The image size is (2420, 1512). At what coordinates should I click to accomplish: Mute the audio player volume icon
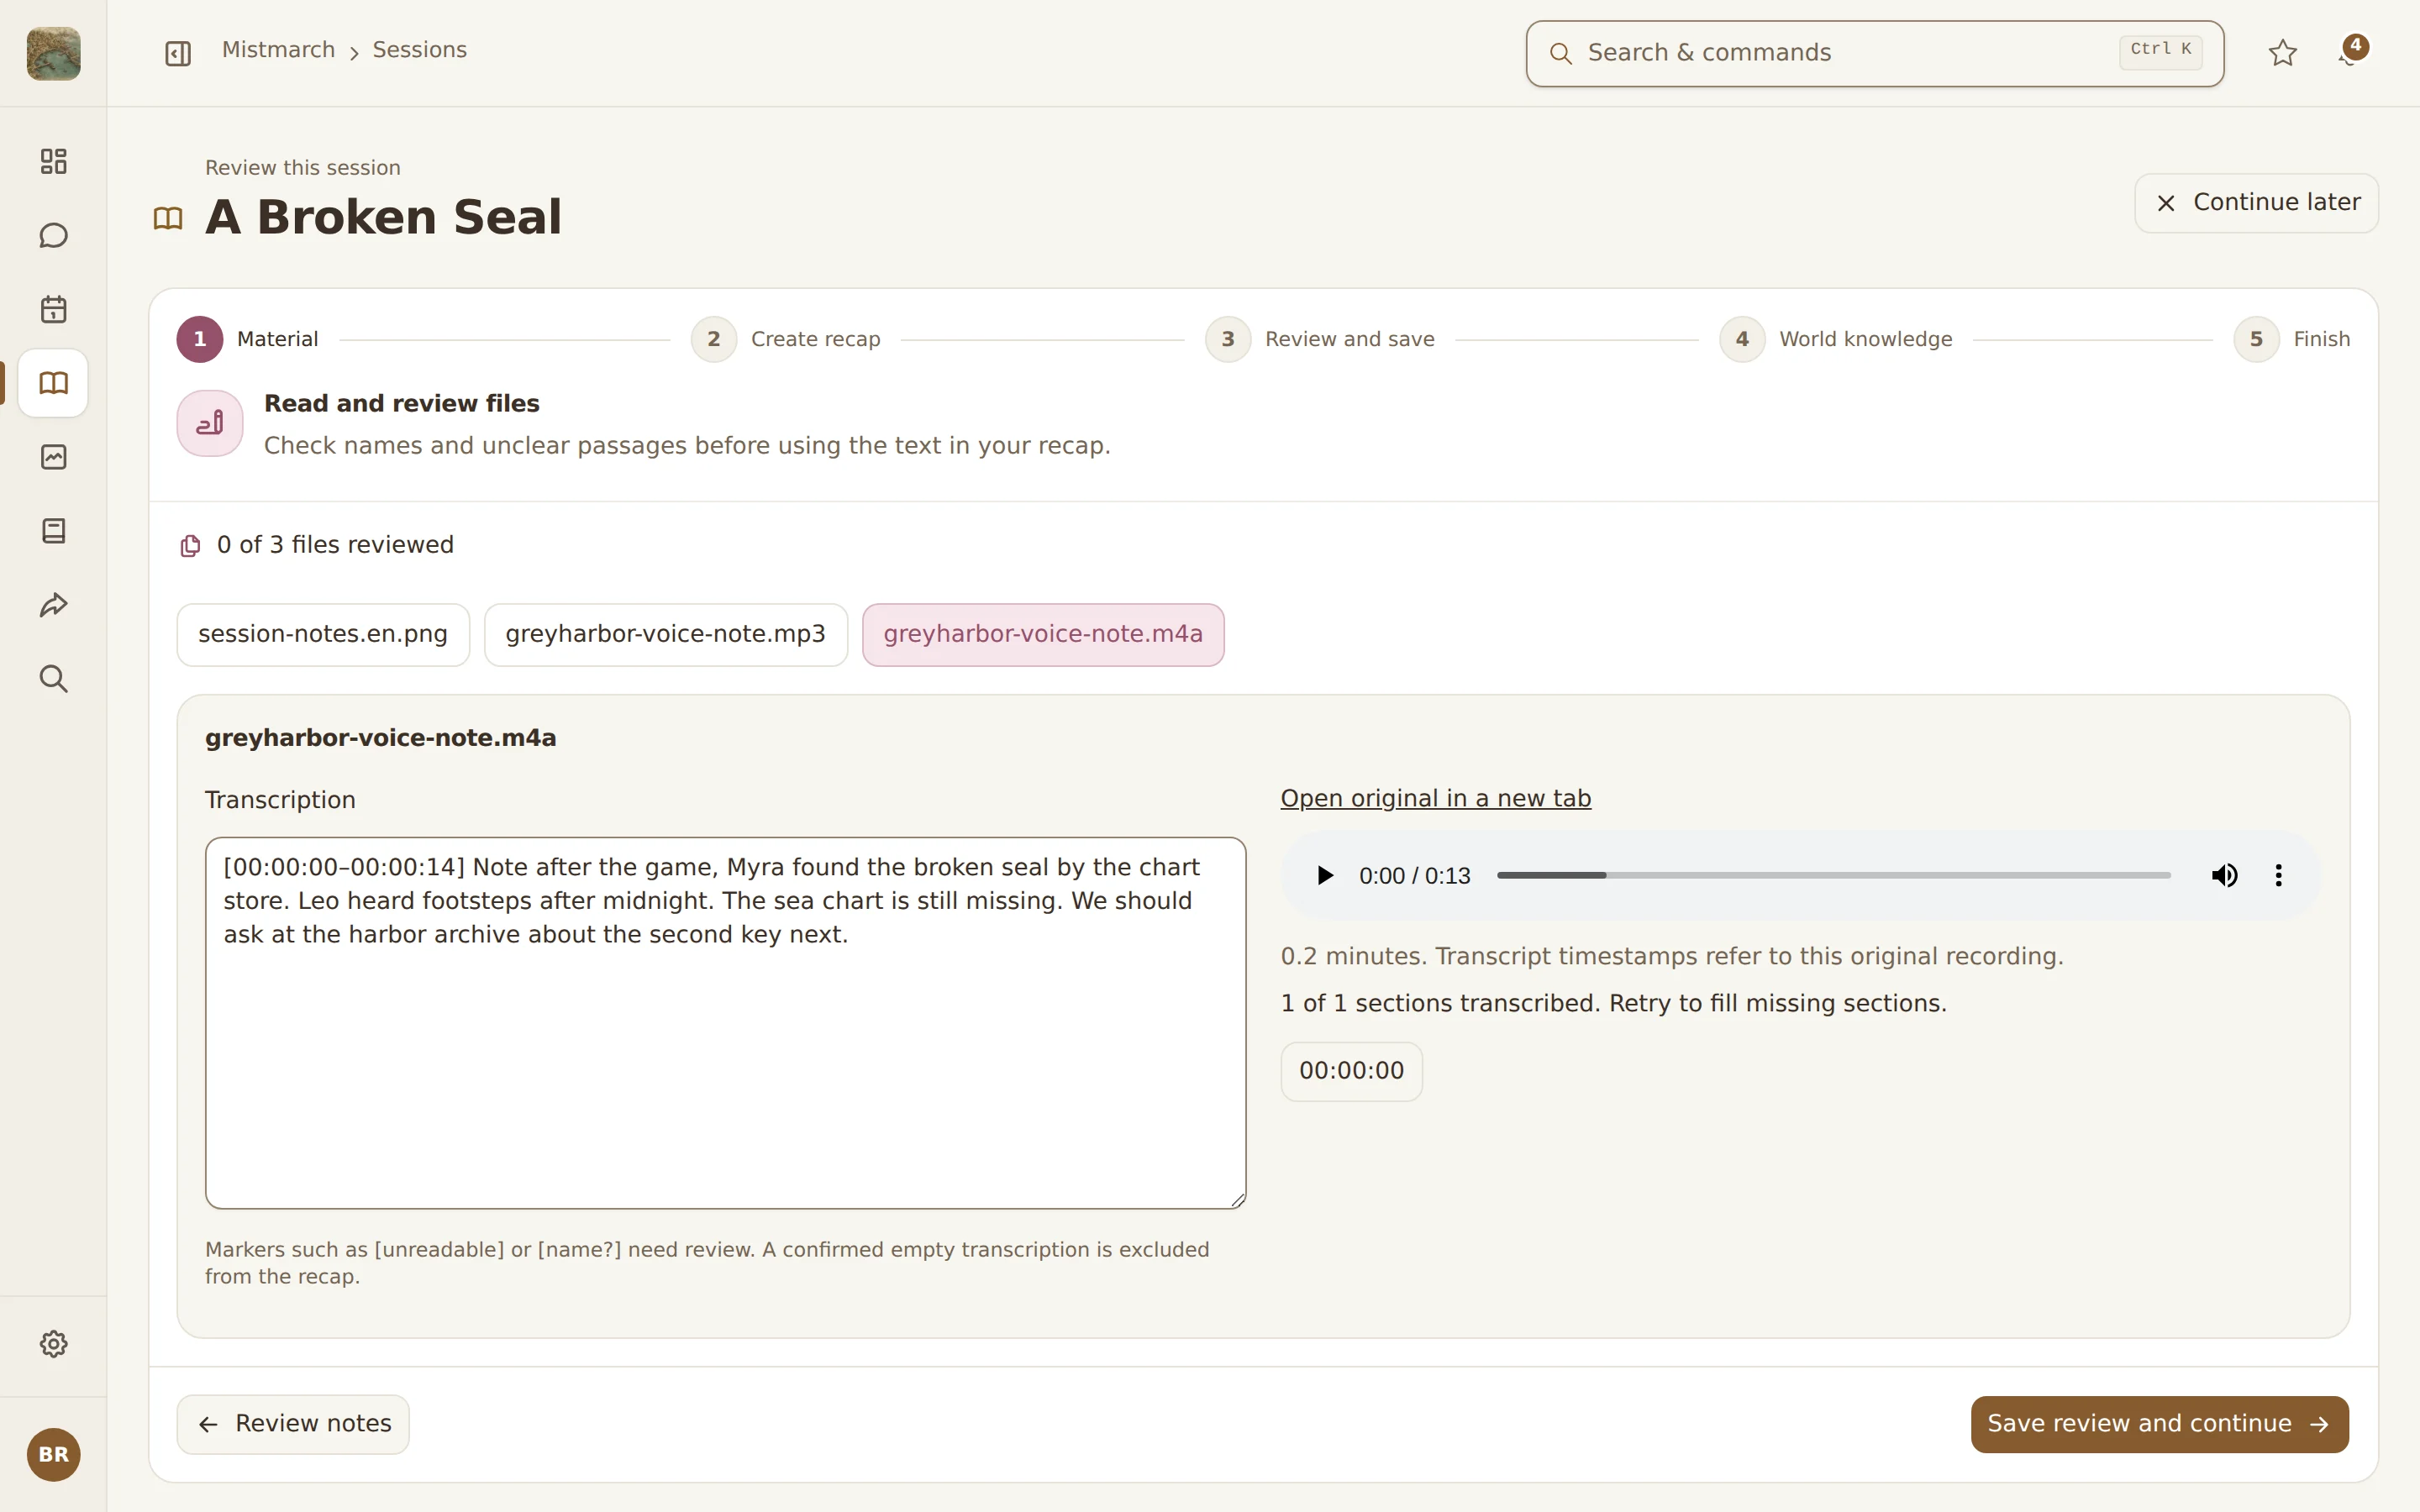[2224, 876]
